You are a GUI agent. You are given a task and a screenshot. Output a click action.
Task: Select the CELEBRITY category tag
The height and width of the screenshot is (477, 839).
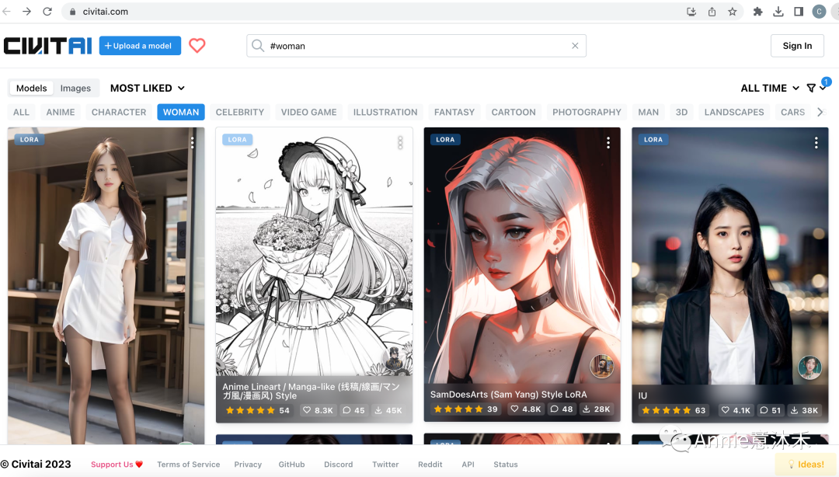pos(240,112)
